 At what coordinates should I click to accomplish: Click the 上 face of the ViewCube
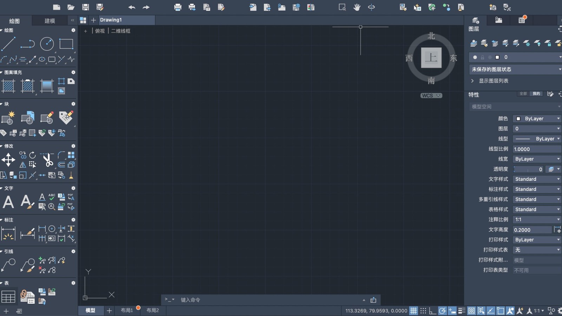431,58
